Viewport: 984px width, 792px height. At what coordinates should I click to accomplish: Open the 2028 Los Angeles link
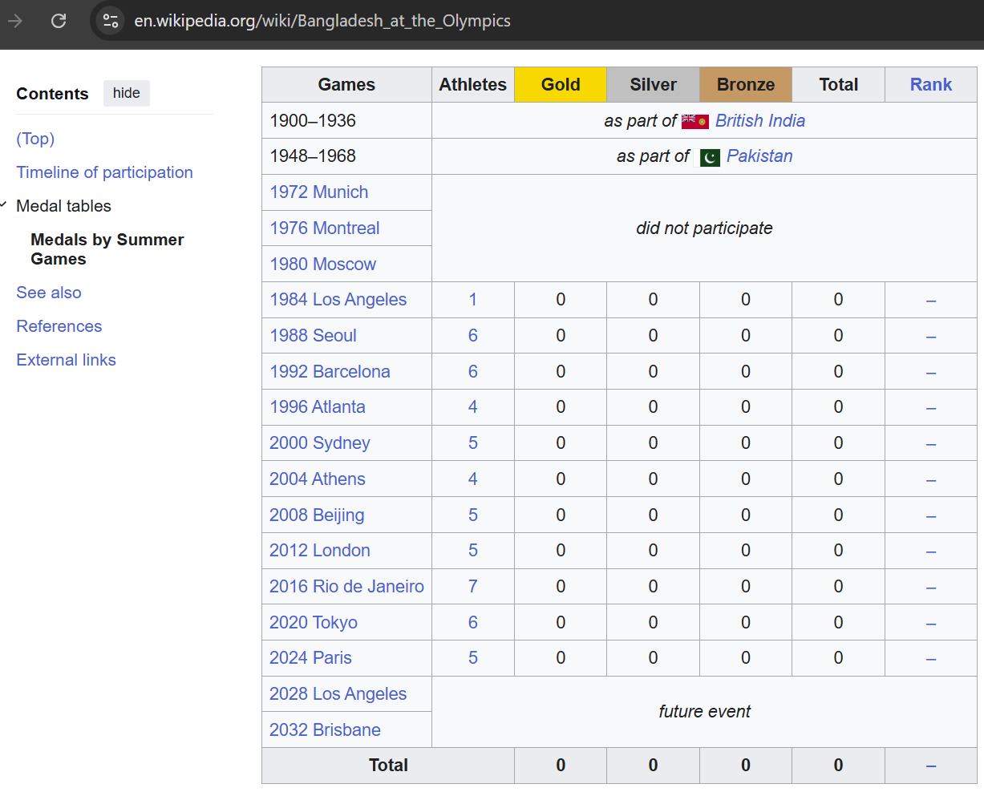(338, 693)
